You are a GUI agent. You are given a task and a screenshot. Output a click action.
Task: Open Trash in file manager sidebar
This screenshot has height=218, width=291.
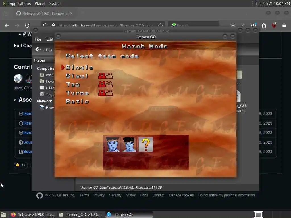click(47, 94)
